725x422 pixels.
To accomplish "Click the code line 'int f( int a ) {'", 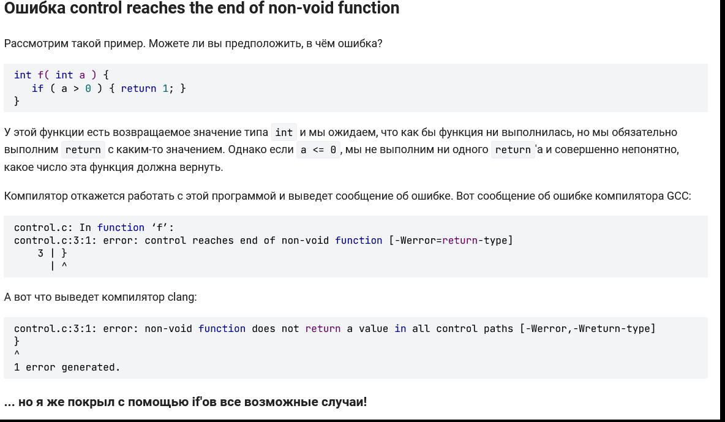I will coord(61,75).
